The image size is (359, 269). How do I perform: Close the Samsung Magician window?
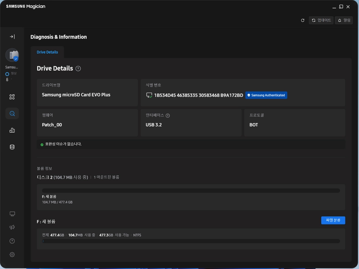tap(348, 7)
